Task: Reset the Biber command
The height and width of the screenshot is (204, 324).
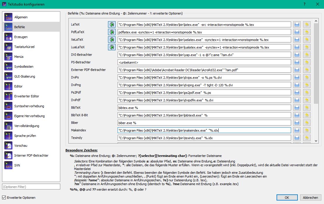Action: (307, 123)
